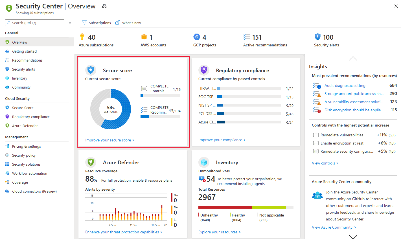Click the print icon next to Overview

(104, 6)
